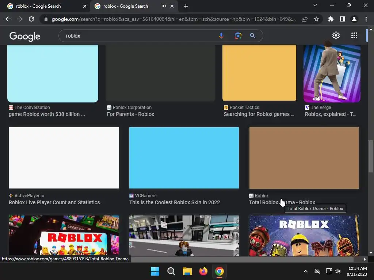The width and height of the screenshot is (374, 280).
Task: Click the Chrome taskbar icon
Action: pyautogui.click(x=220, y=271)
